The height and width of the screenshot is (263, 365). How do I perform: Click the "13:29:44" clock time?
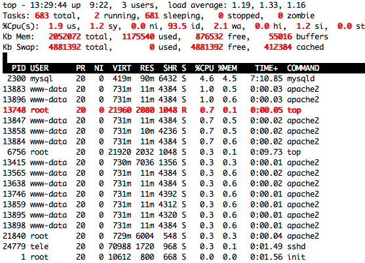click(48, 5)
